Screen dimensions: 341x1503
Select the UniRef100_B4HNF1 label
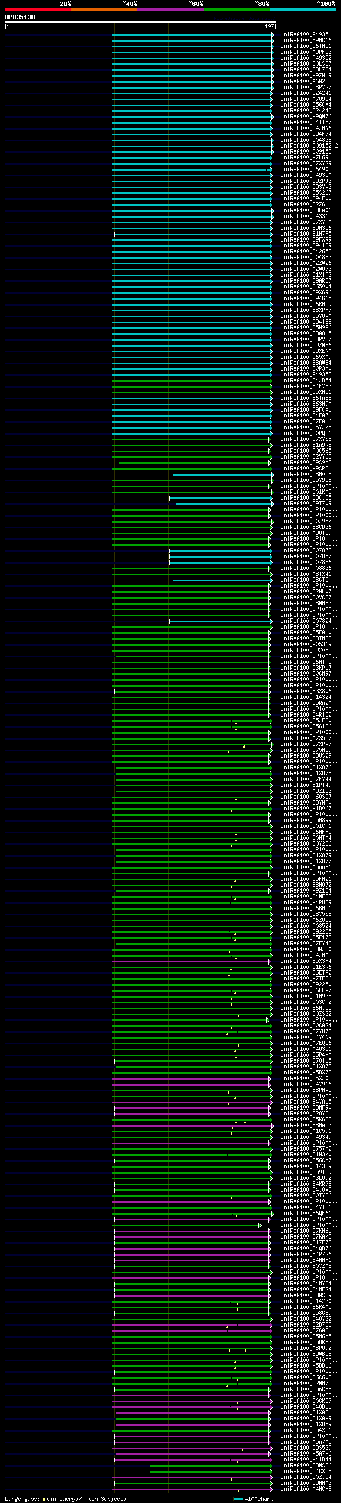pyautogui.click(x=305, y=1260)
